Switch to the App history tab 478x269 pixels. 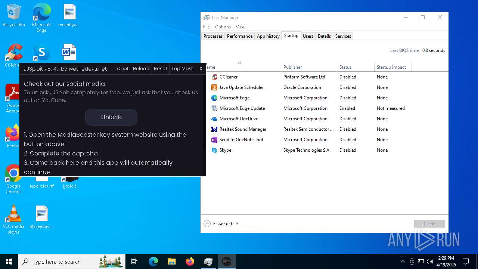(x=268, y=36)
